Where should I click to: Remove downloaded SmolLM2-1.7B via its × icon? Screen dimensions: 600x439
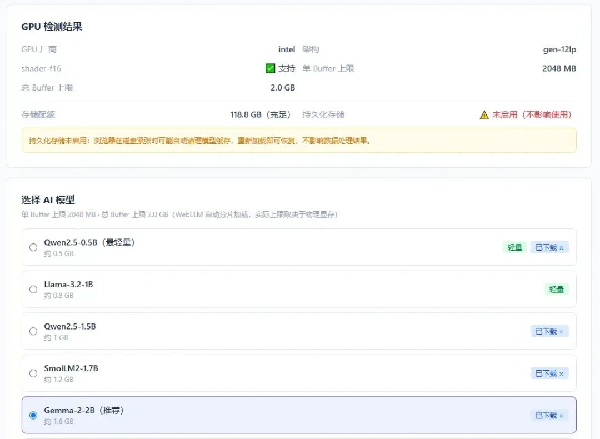pyautogui.click(x=561, y=374)
